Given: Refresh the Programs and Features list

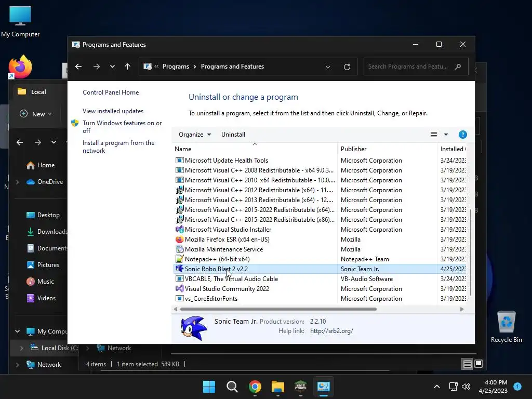Looking at the screenshot, I should 347,67.
